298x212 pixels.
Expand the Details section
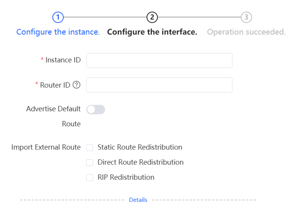pos(138,200)
